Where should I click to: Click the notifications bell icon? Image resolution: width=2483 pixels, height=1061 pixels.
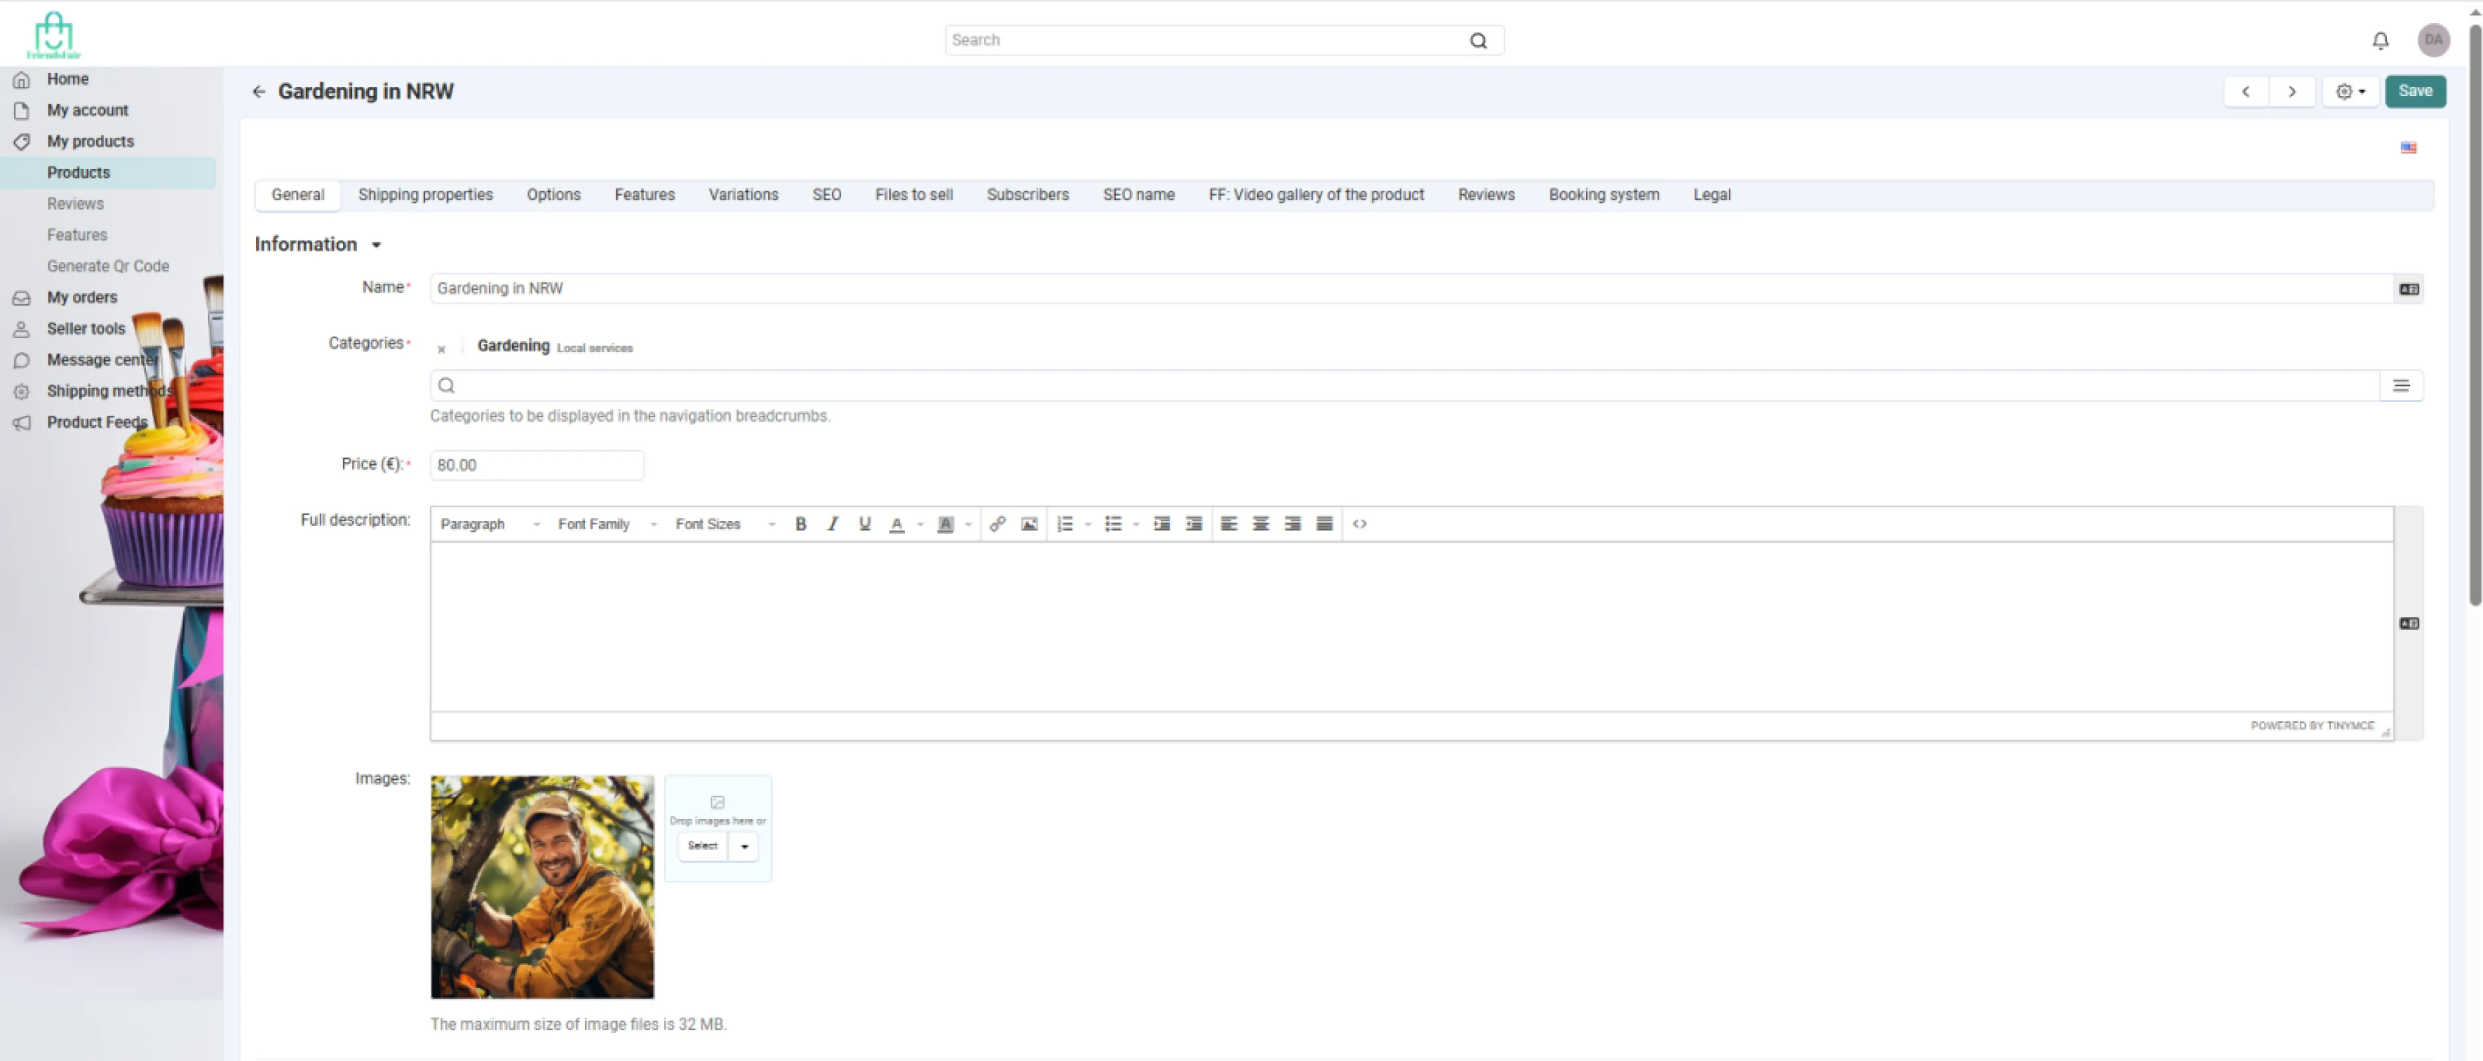(x=2380, y=40)
